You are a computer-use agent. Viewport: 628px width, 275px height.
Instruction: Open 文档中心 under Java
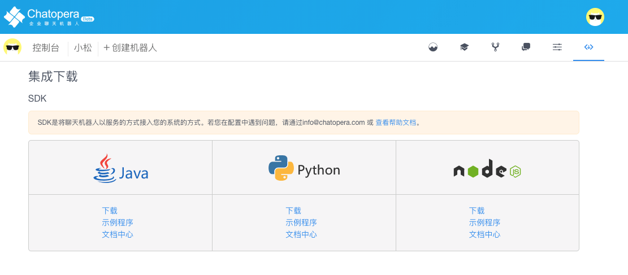(118, 234)
